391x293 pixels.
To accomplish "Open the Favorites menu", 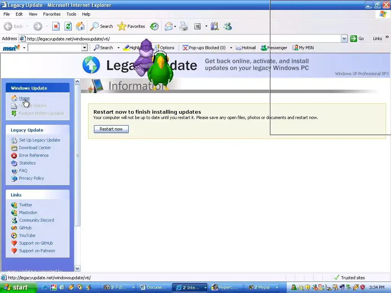I will 52,14.
